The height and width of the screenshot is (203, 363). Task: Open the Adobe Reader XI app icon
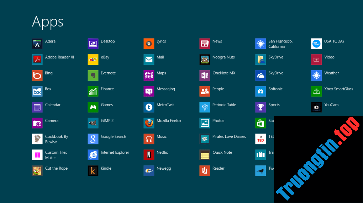(x=37, y=60)
